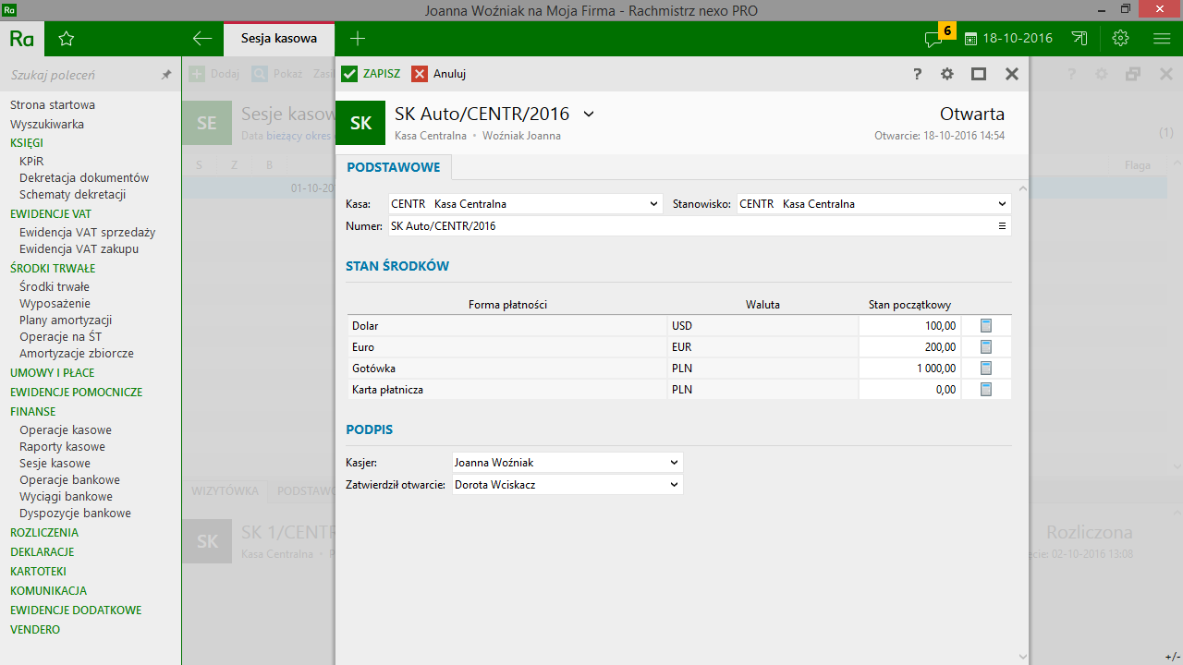Open Dyspozycje bankowe
The image size is (1183, 665).
point(75,514)
